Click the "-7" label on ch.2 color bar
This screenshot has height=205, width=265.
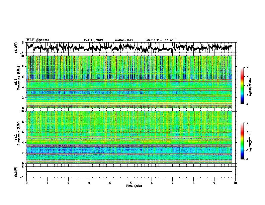pyautogui.click(x=247, y=159)
